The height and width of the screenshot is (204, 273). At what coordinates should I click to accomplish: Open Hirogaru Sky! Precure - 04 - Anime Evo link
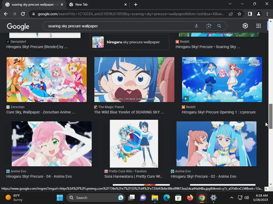pos(39,176)
